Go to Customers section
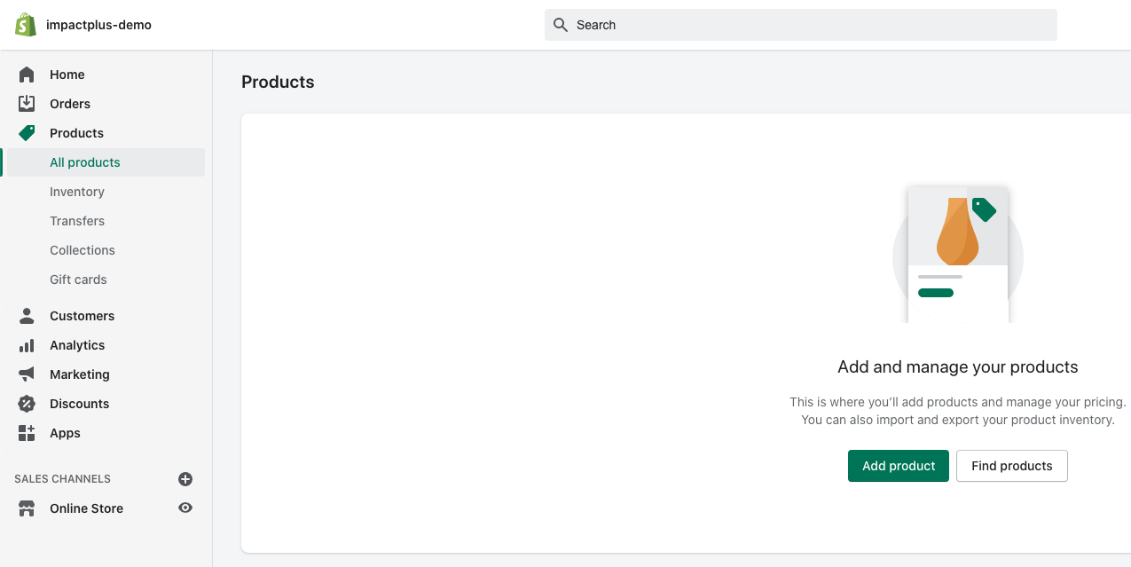The width and height of the screenshot is (1131, 567). pyautogui.click(x=82, y=316)
